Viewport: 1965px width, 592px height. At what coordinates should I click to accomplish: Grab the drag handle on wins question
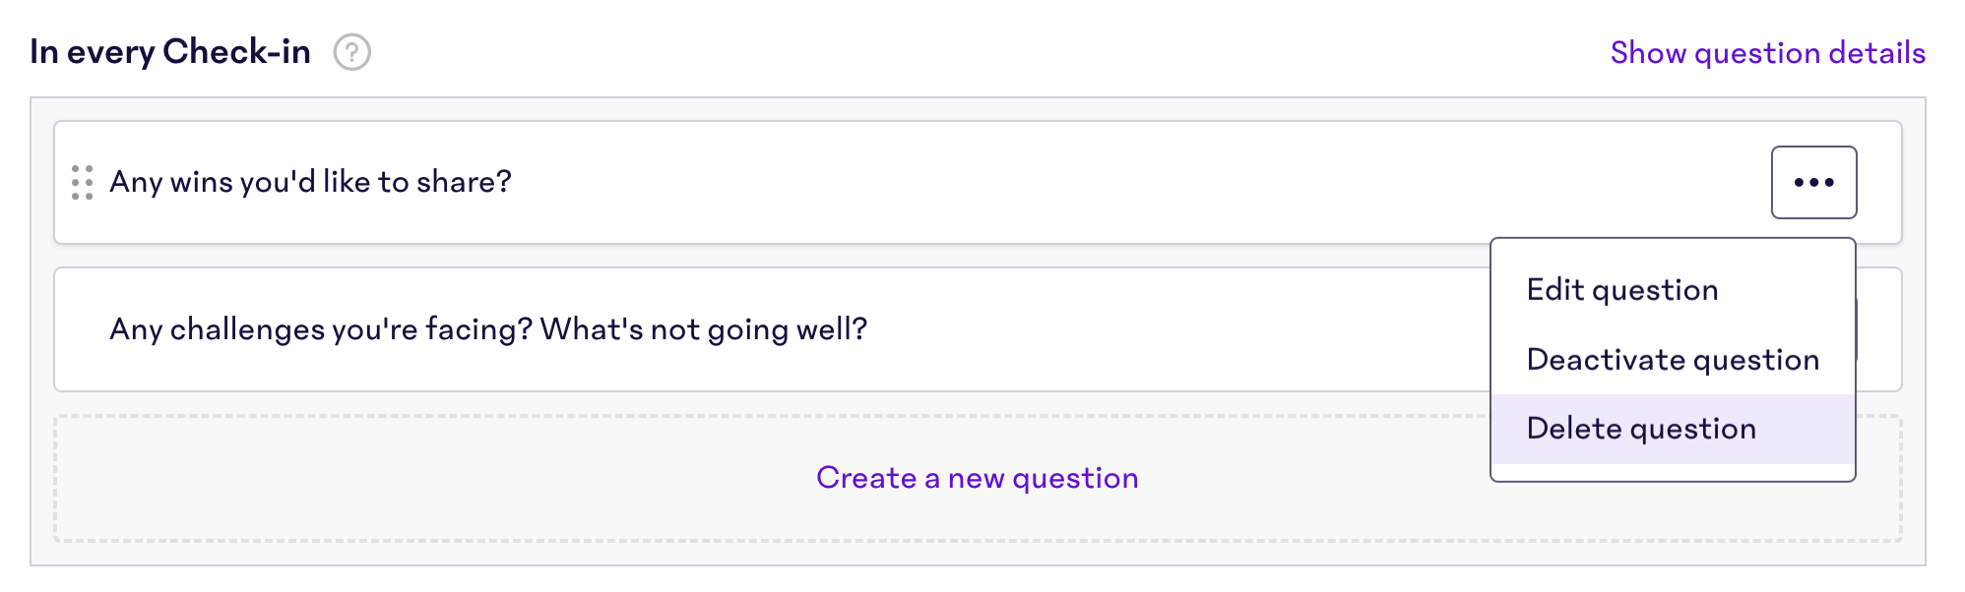[x=83, y=182]
